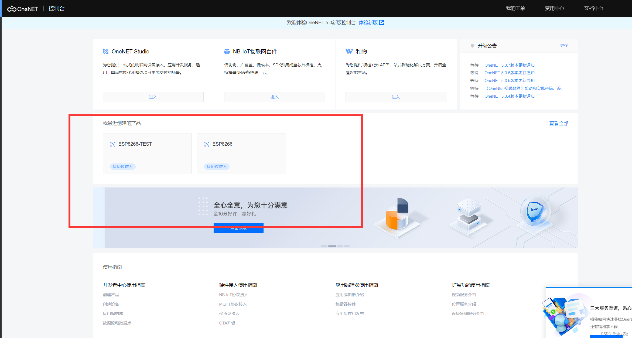This screenshot has height=338, width=632.
Task: Click the OneNET Studio card icon
Action: [105, 52]
